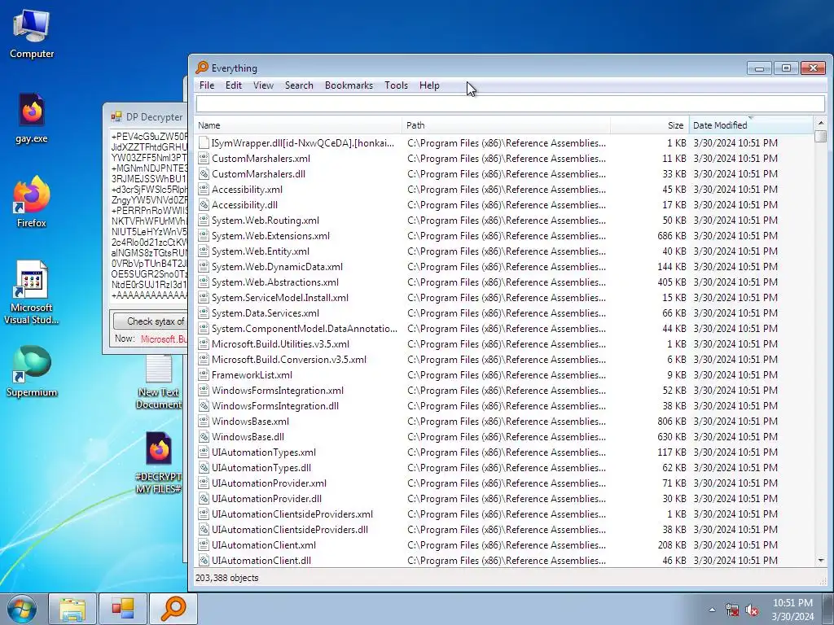Click the results scrollbar down arrow
Screen dimensions: 834x625
(821, 560)
